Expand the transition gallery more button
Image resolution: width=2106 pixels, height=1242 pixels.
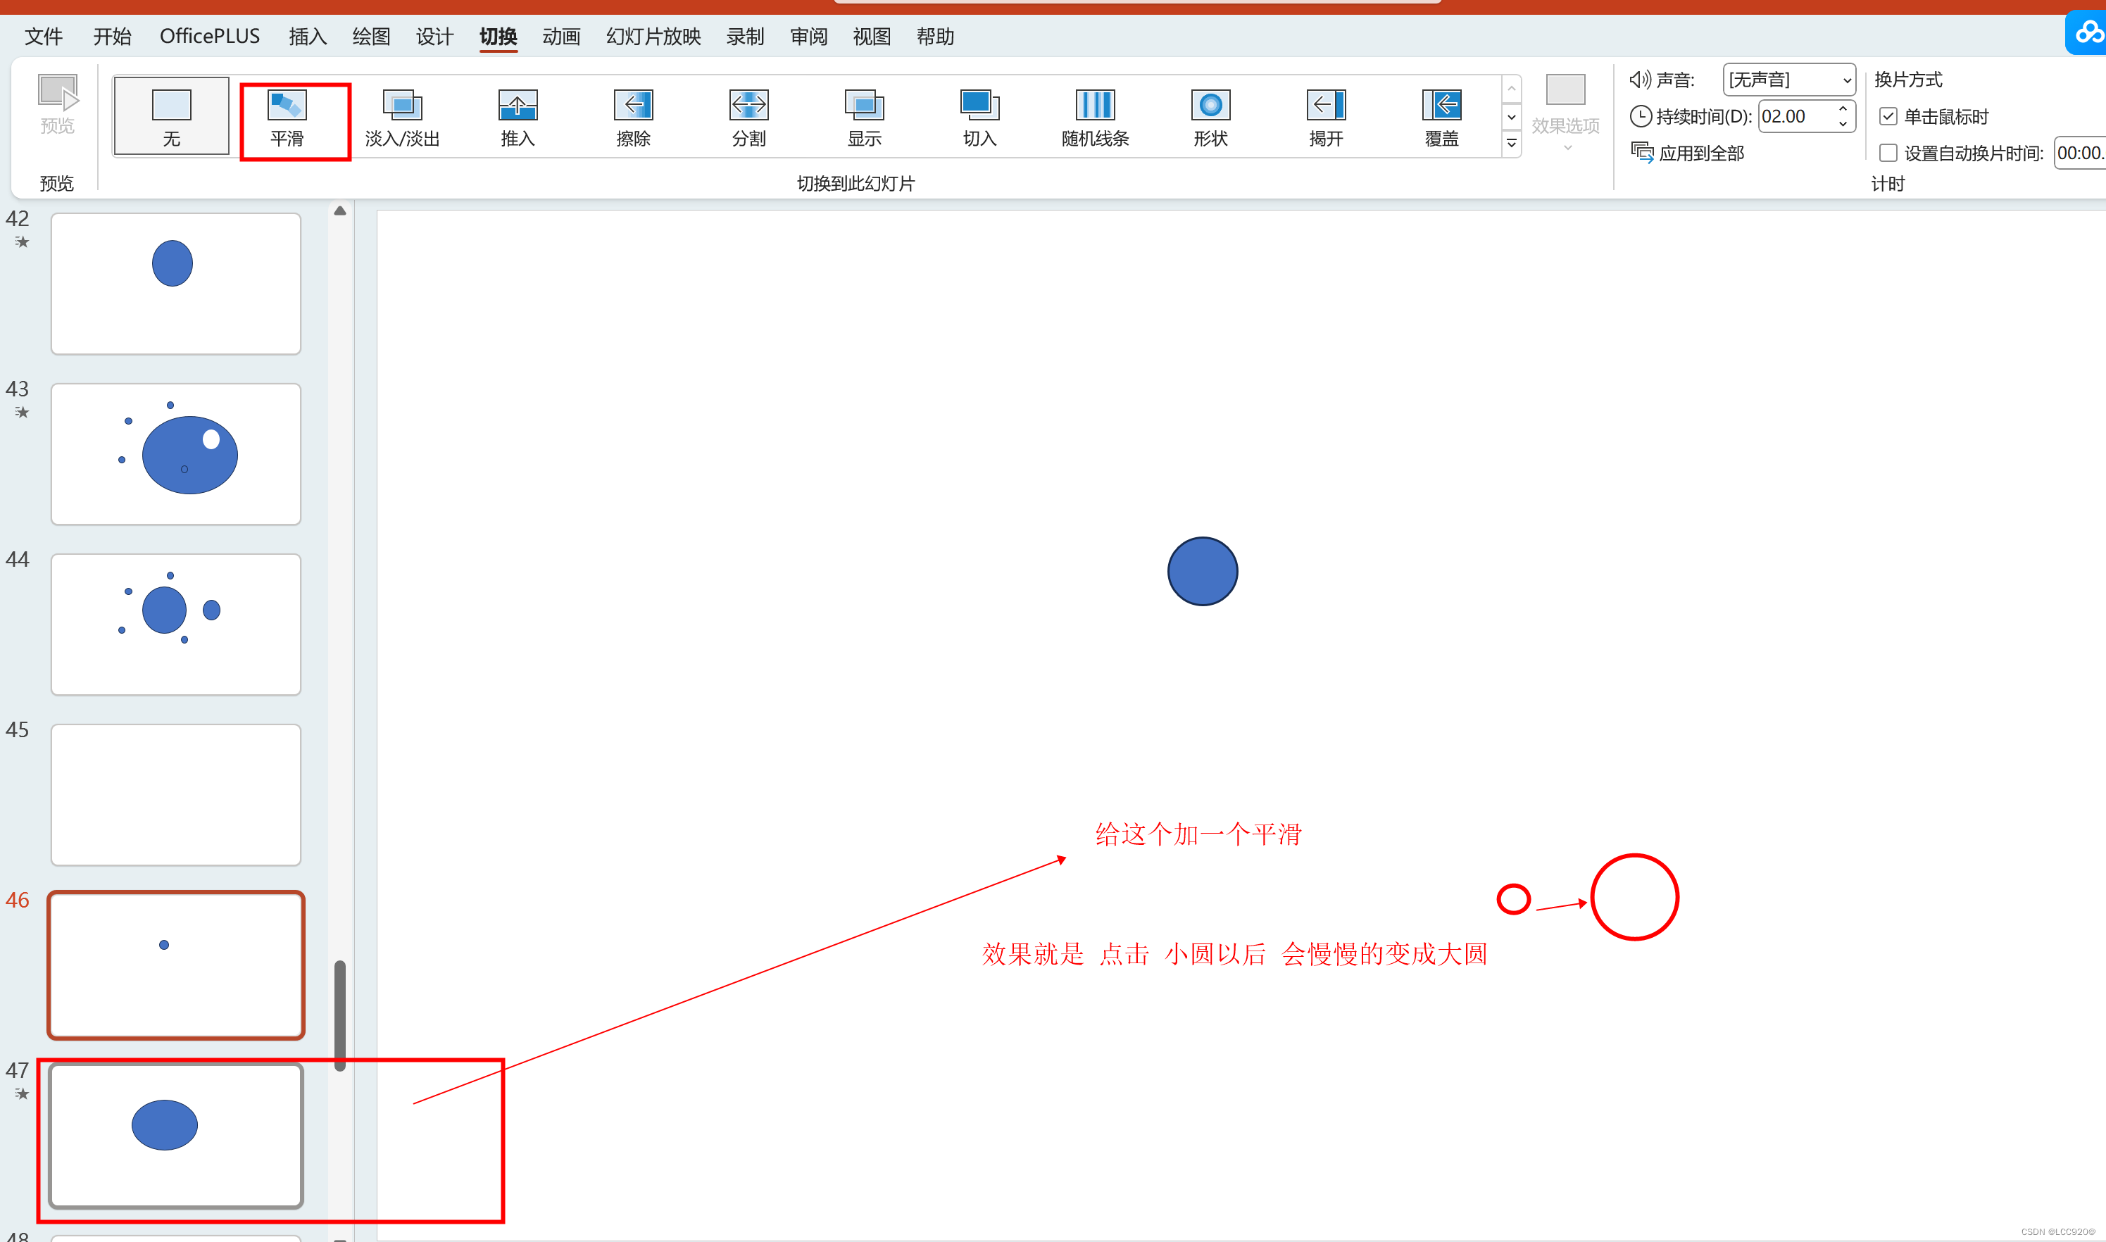(x=1512, y=144)
